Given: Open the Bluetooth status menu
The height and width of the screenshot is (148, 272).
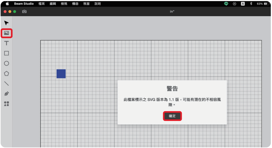Looking at the screenshot, I should 251,4.
